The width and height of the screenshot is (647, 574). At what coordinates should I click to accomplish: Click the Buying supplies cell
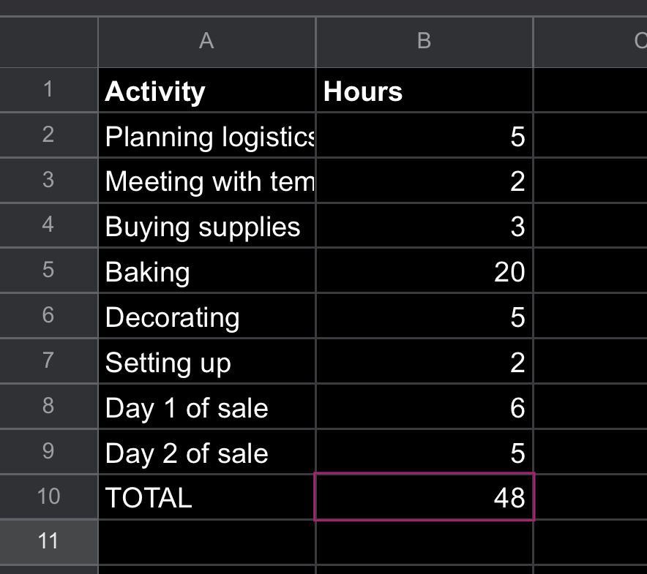206,226
